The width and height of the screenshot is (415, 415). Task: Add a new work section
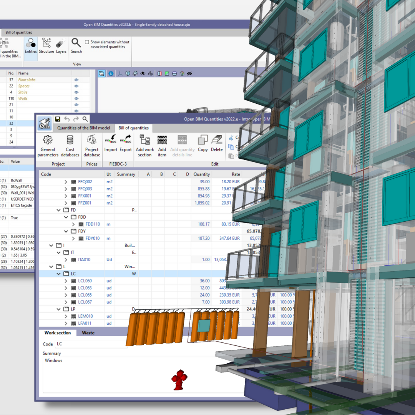144,146
